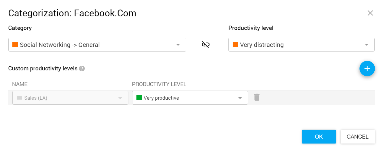The image size is (383, 146).
Task: Click the unlink chain icon
Action: click(206, 45)
